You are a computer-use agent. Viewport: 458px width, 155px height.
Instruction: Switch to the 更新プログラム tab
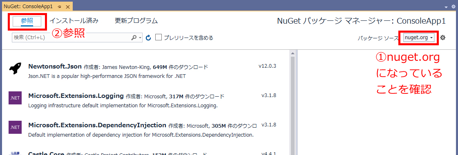tap(136, 21)
